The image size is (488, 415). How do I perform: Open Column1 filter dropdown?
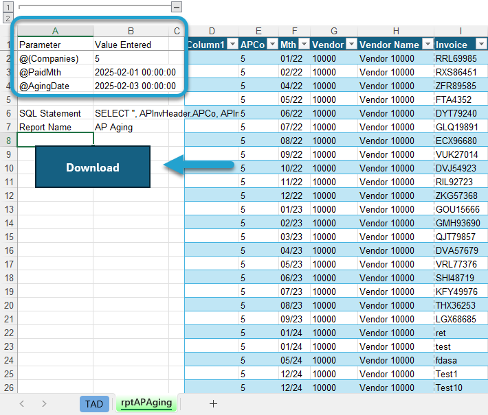232,44
